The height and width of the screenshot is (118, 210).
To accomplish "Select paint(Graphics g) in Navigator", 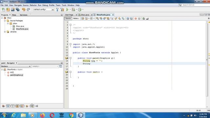I will coord(16,75).
